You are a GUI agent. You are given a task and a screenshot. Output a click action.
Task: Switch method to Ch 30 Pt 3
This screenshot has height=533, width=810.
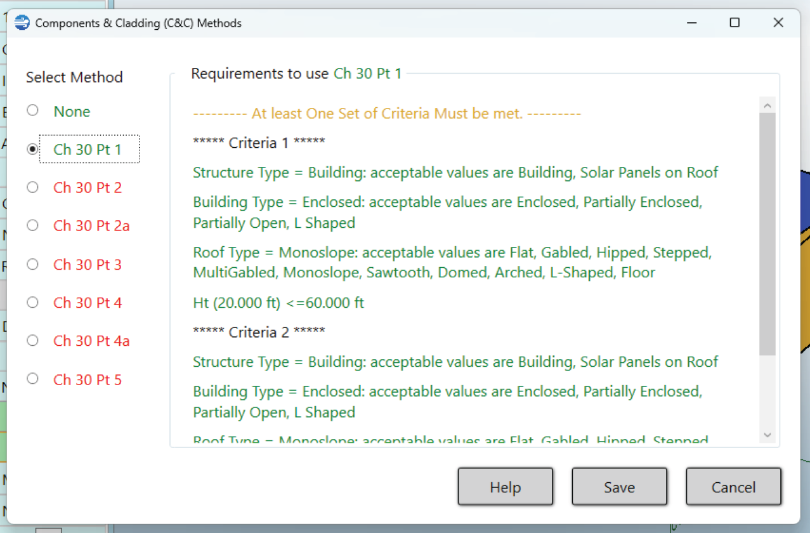32,265
